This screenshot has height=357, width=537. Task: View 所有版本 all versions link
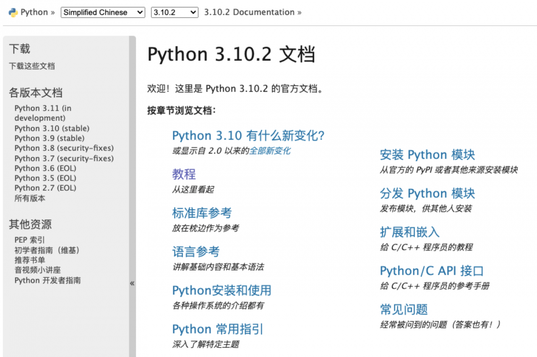click(x=30, y=198)
